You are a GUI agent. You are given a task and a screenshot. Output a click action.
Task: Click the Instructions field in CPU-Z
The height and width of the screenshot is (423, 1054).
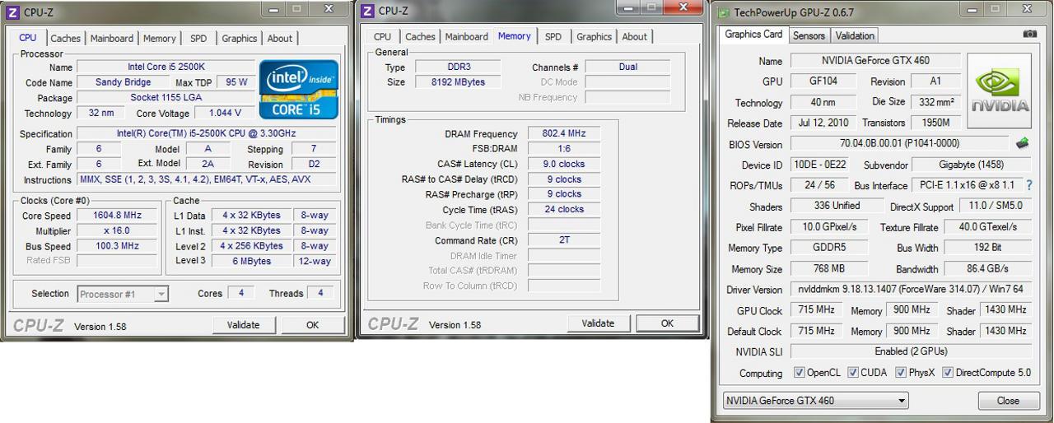click(207, 179)
